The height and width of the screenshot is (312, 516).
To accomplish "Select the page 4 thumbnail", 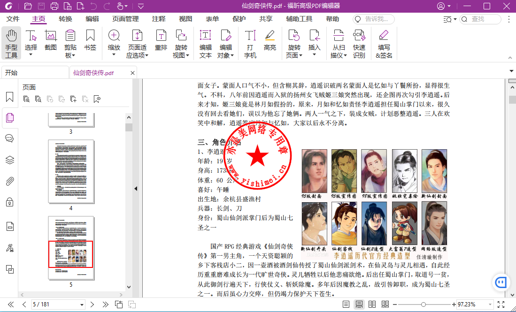I will 71,171.
